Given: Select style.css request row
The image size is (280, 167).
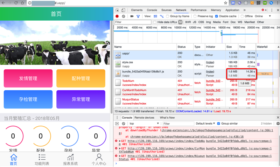Looking at the screenshot, I should (185, 64).
